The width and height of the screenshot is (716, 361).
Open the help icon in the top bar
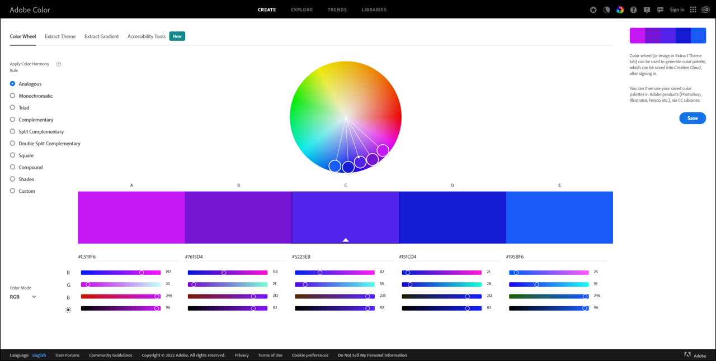tap(633, 9)
